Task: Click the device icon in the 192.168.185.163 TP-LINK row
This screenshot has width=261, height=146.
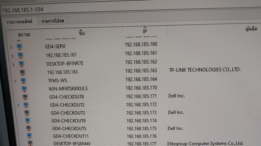Action: (23, 73)
